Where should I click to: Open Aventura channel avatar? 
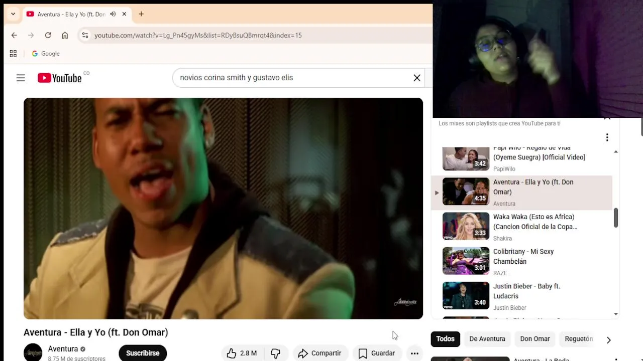33,352
